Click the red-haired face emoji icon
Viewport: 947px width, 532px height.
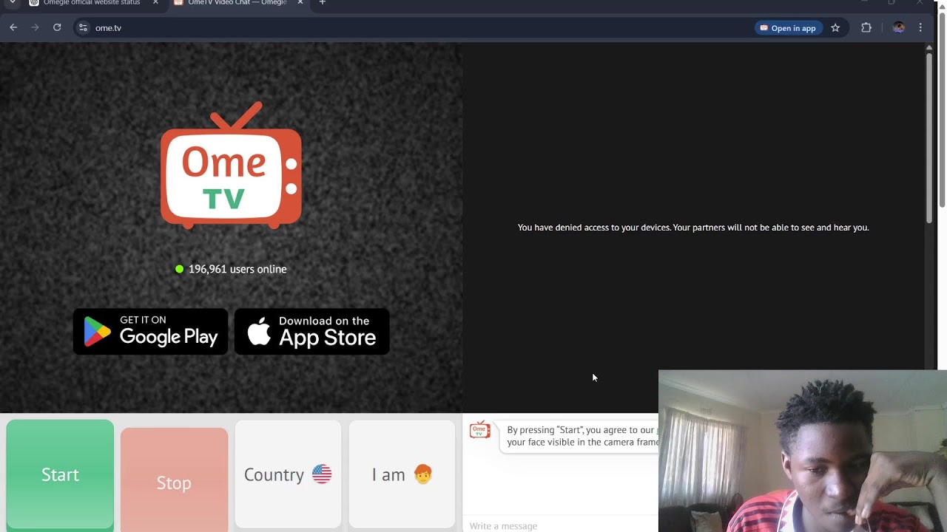pyautogui.click(x=422, y=474)
